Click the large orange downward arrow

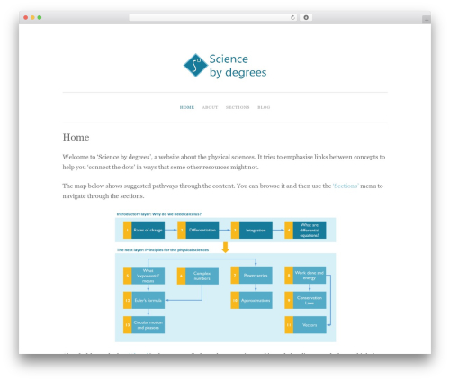(x=225, y=248)
